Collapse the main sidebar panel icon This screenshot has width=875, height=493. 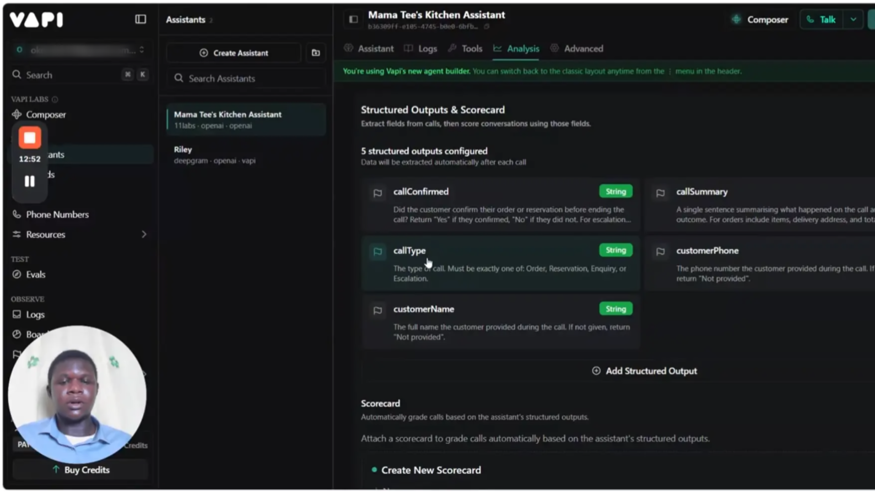pos(141,19)
